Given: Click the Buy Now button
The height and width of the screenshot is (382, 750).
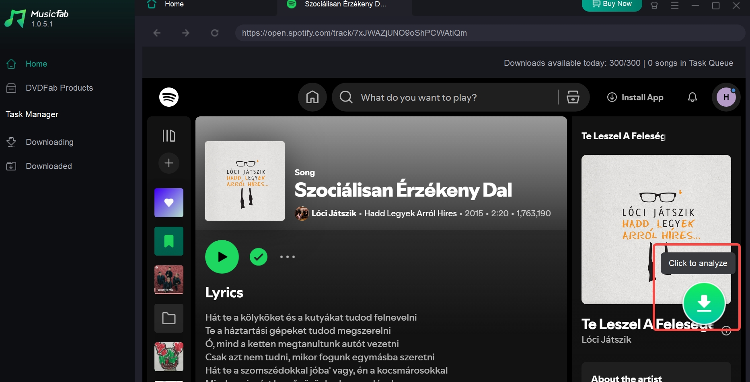Looking at the screenshot, I should [612, 4].
